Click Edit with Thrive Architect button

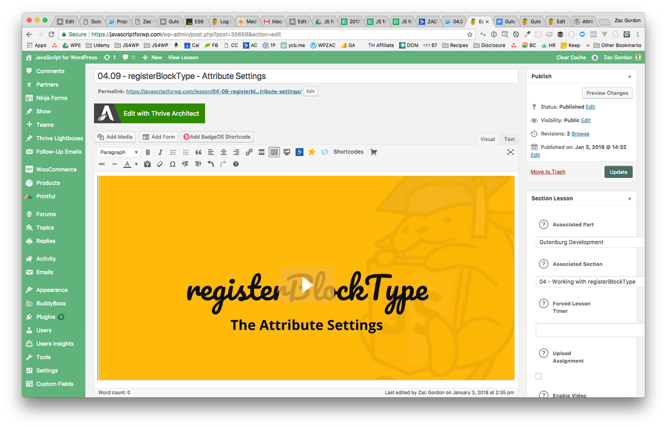tap(150, 113)
